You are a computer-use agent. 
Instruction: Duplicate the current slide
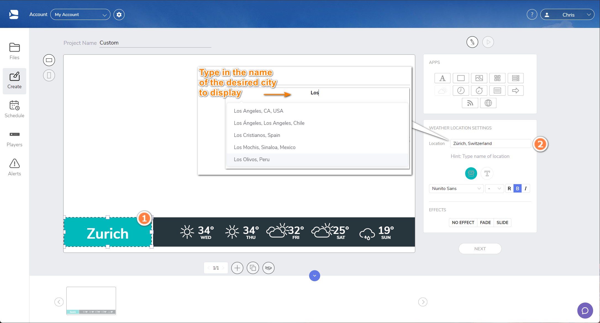(x=253, y=268)
